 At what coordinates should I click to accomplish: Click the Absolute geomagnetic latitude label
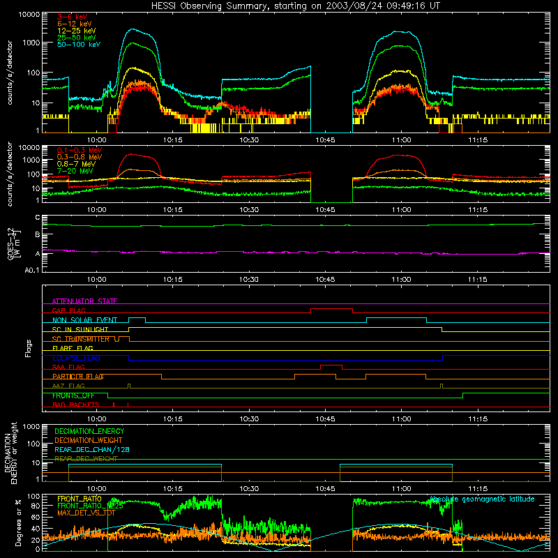pos(482,499)
